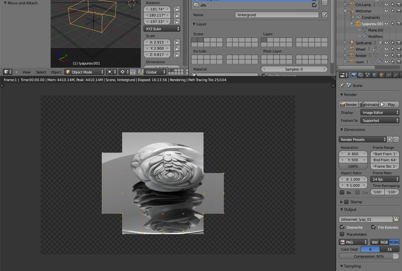Image resolution: width=402 pixels, height=271 pixels.
Task: Open the Properties editor type selector
Action: [x=344, y=75]
